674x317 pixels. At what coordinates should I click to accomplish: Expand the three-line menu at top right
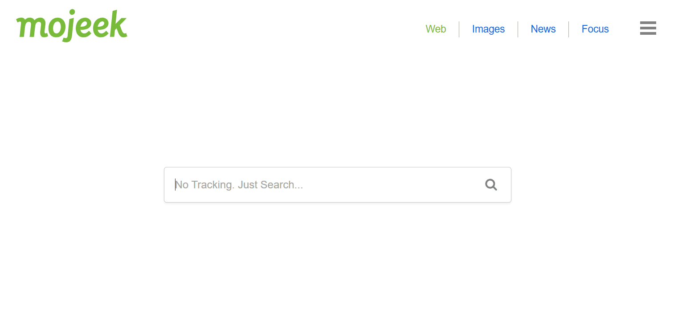[648, 28]
